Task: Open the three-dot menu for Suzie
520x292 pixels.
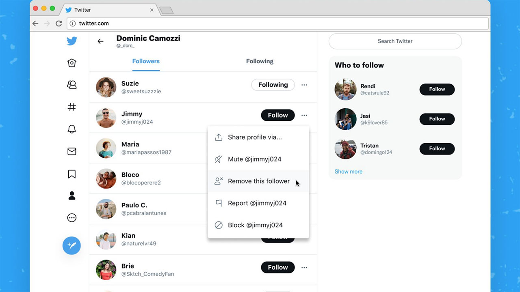Action: pyautogui.click(x=304, y=85)
